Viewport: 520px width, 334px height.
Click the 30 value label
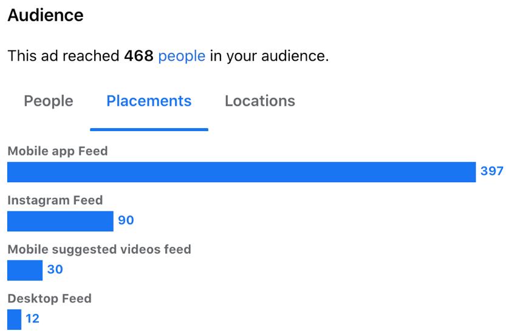point(55,270)
